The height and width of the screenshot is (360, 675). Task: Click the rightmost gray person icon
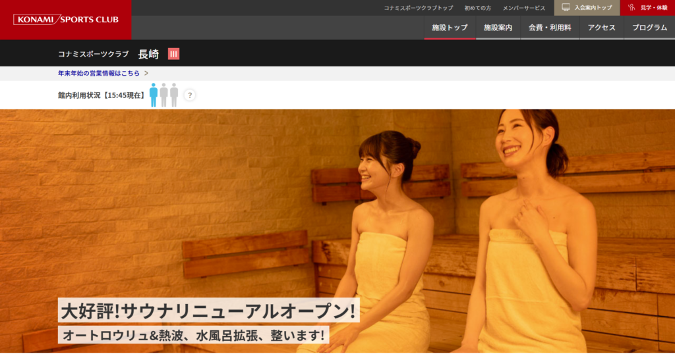(174, 95)
